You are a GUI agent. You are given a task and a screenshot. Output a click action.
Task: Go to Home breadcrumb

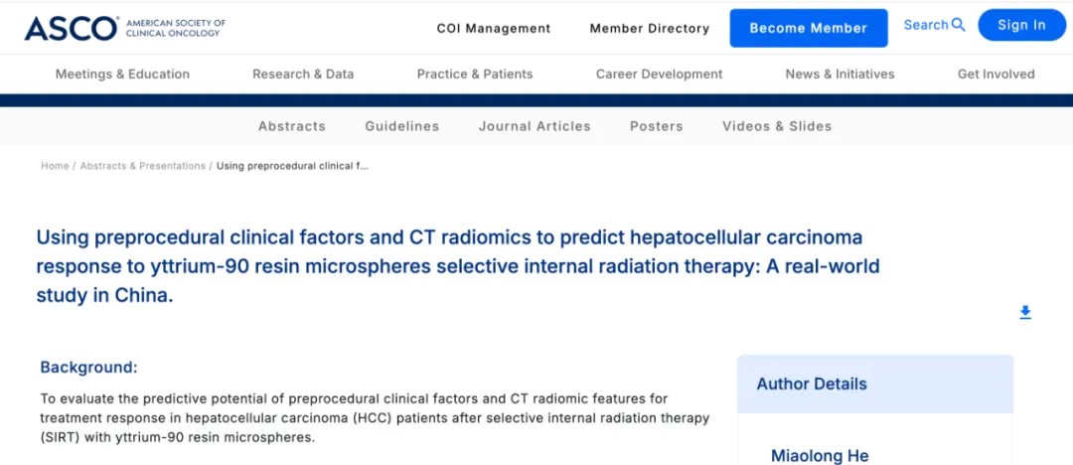[x=55, y=166]
